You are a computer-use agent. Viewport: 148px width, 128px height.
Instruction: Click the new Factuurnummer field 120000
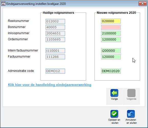pyautogui.click(x=111, y=57)
